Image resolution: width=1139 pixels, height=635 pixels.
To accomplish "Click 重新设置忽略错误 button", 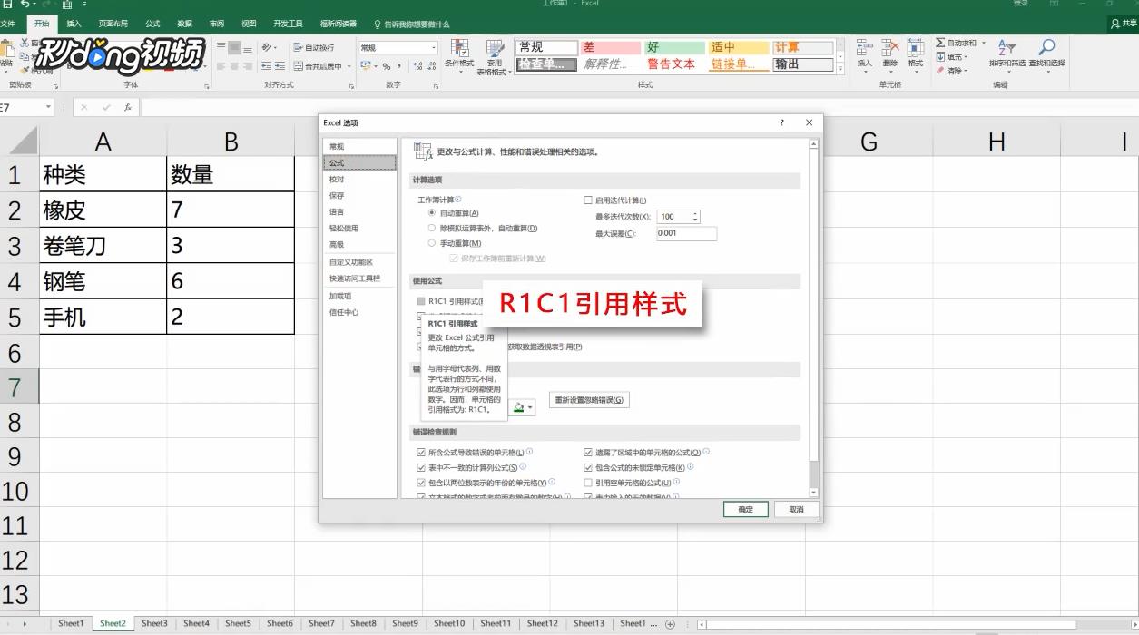I will coord(589,400).
